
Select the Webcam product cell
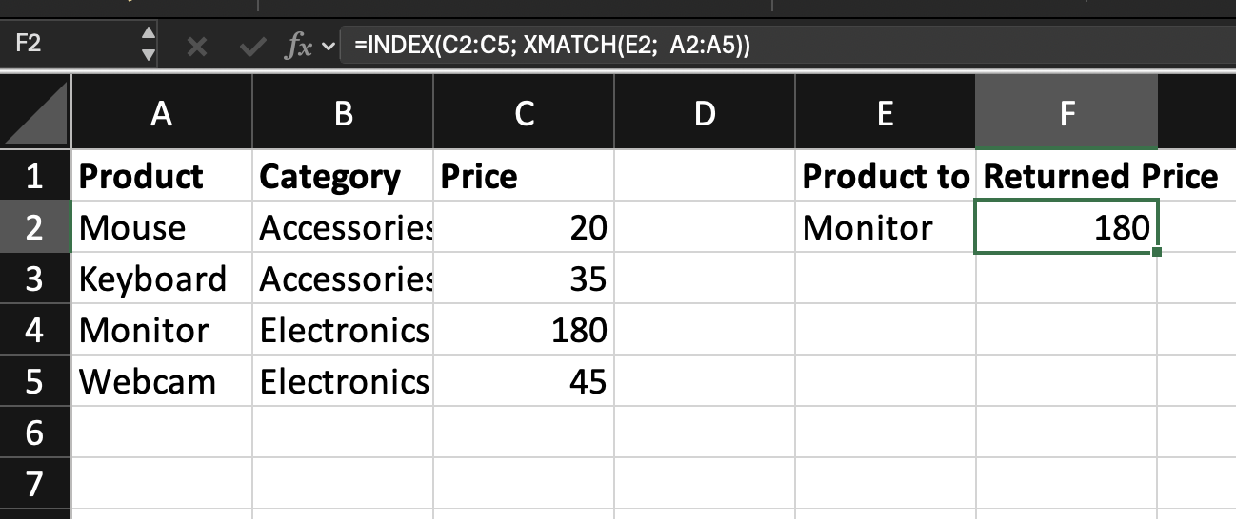coord(162,381)
